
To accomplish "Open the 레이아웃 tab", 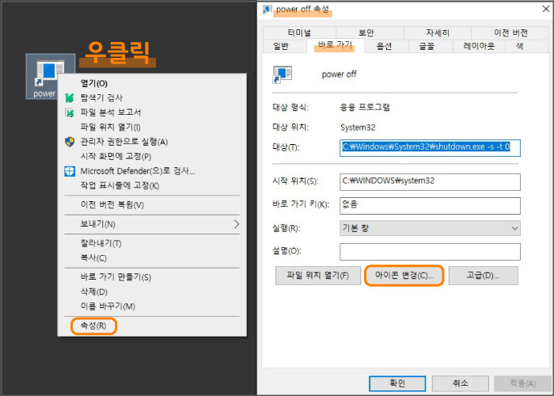I will [479, 46].
